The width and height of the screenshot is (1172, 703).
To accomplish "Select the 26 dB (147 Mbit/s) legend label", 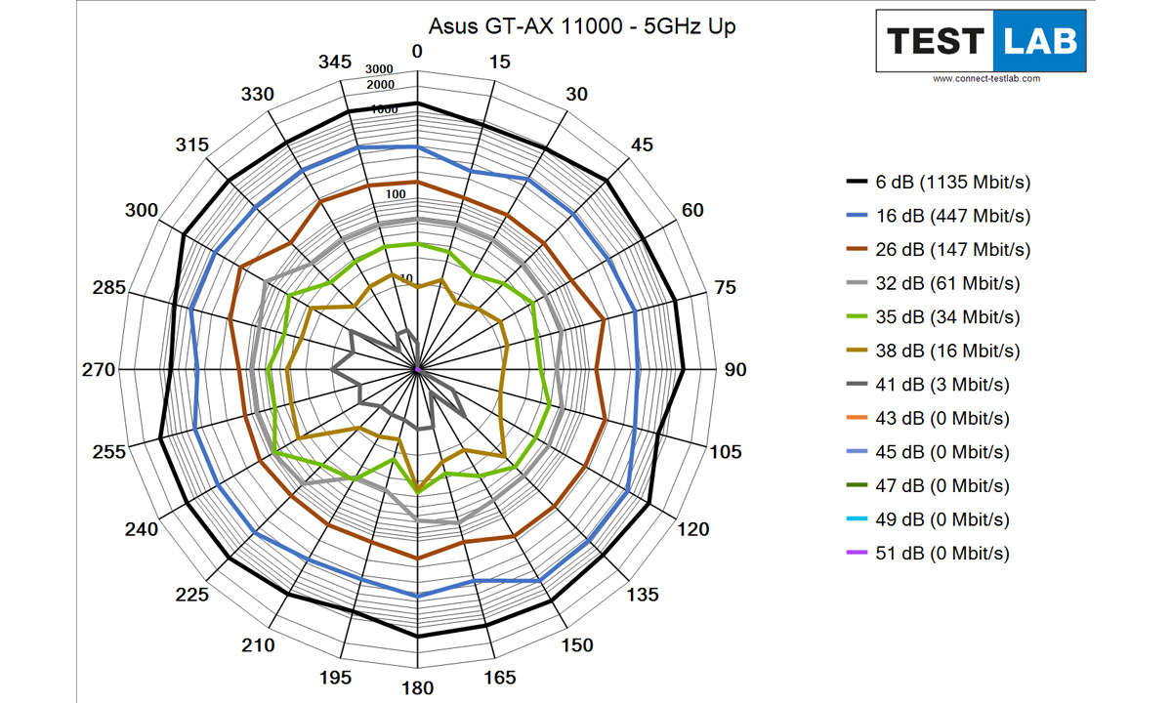I will point(952,250).
